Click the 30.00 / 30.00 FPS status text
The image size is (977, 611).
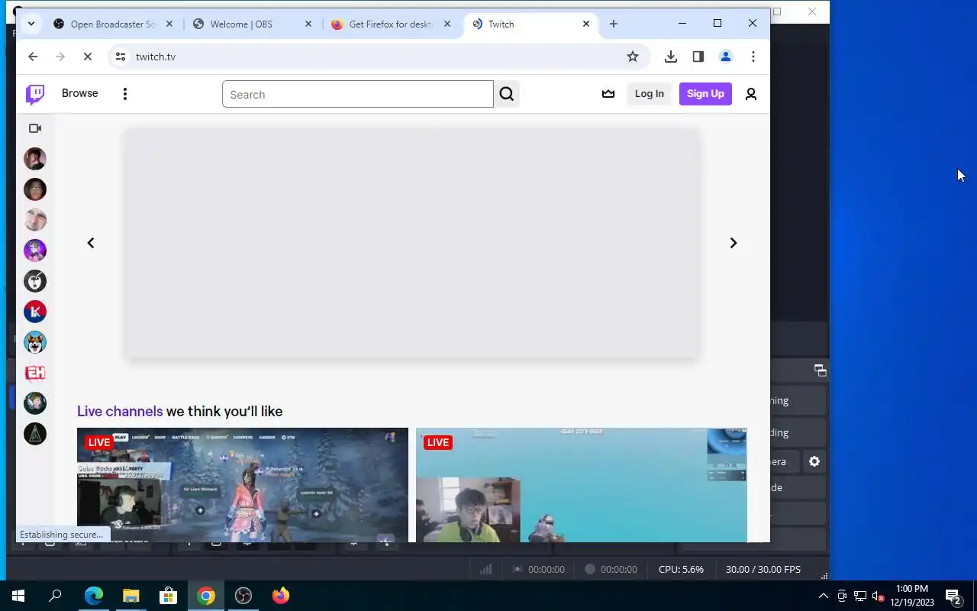(x=763, y=569)
